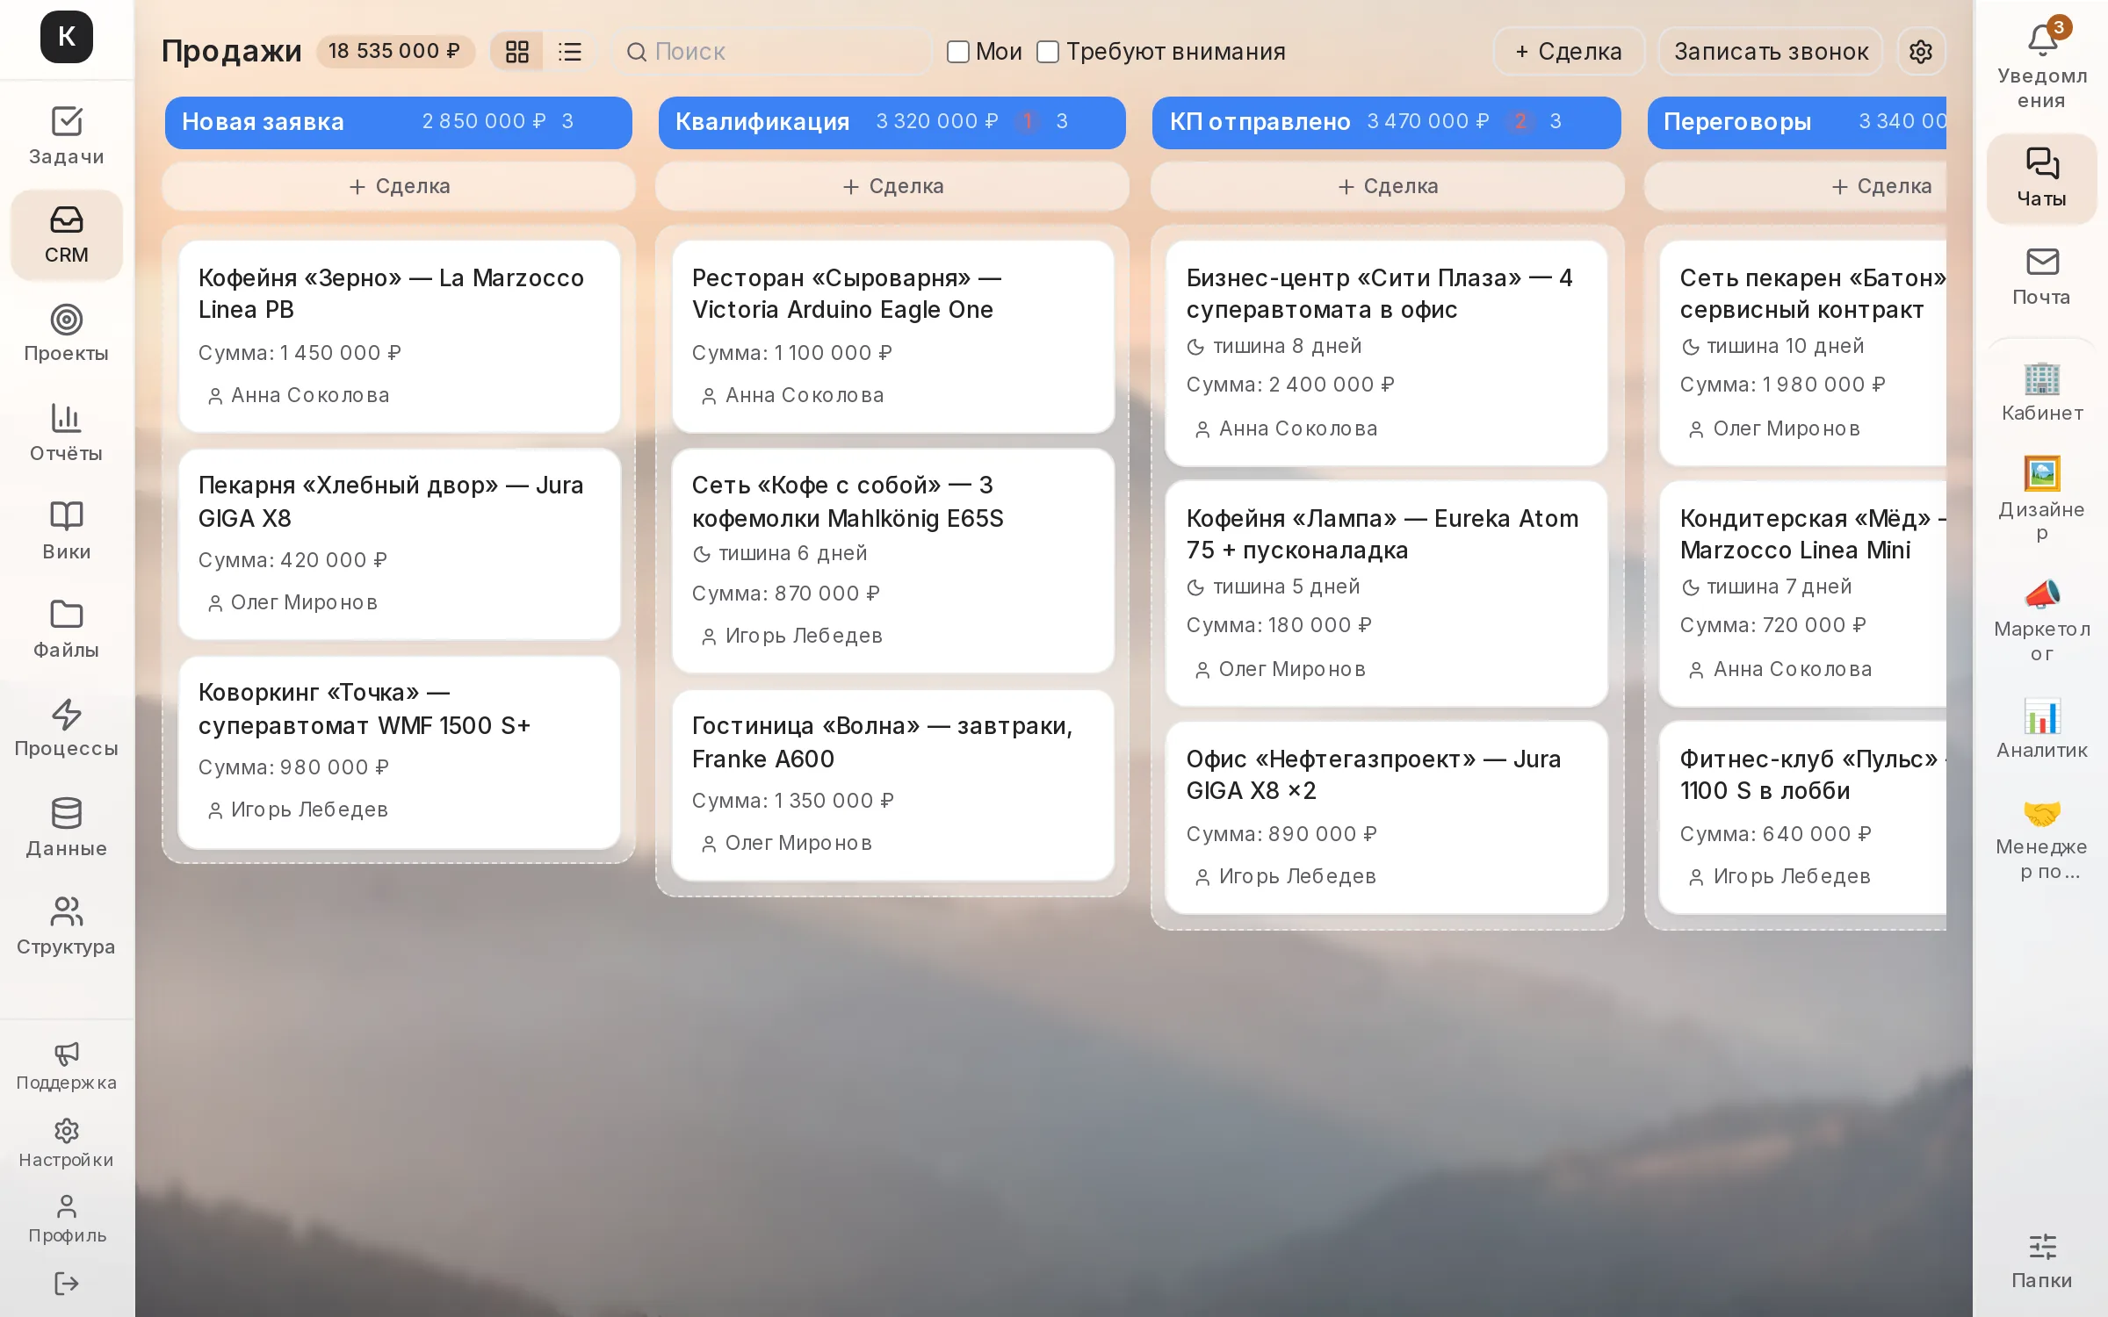Open Папки sliders icon
Image resolution: width=2108 pixels, height=1317 pixels.
click(2041, 1261)
